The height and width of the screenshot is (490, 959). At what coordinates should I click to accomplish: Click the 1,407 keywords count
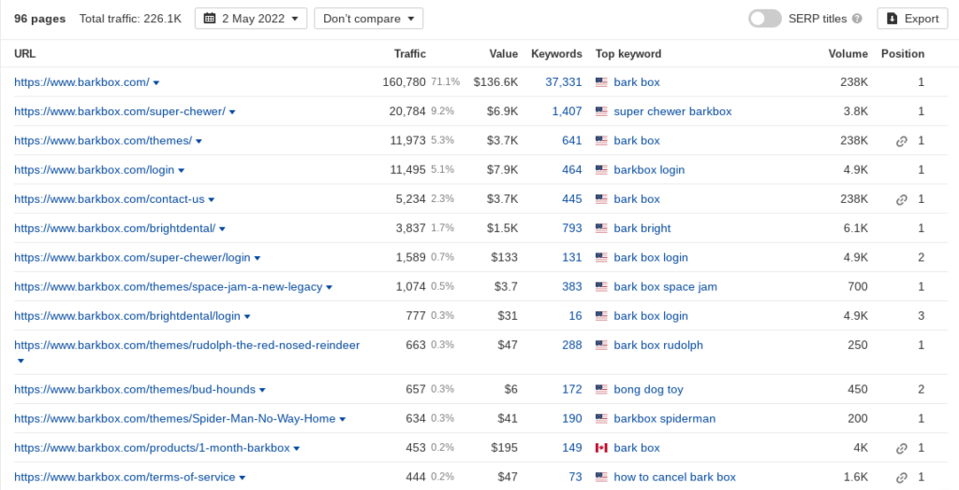click(567, 111)
